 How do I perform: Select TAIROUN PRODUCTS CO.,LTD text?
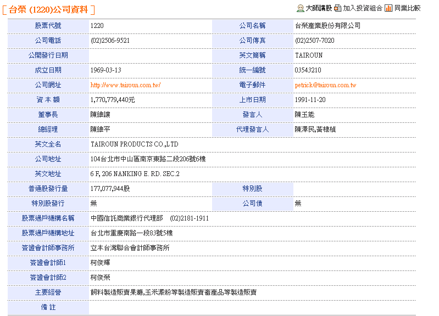(135, 144)
